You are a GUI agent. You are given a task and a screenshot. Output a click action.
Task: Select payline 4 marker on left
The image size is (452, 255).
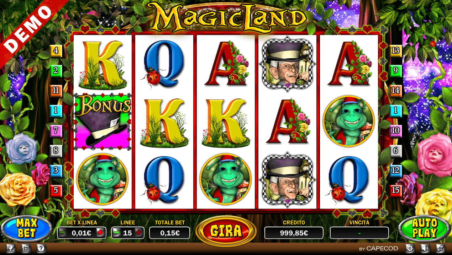[x=56, y=51]
